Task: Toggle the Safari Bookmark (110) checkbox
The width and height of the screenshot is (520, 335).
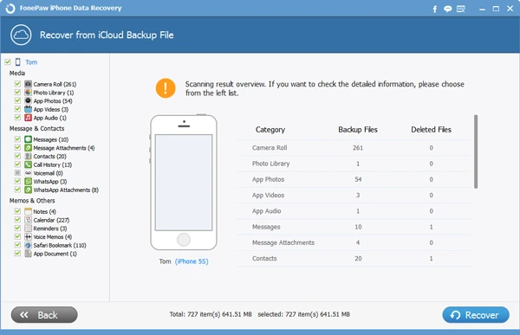Action: pyautogui.click(x=17, y=245)
